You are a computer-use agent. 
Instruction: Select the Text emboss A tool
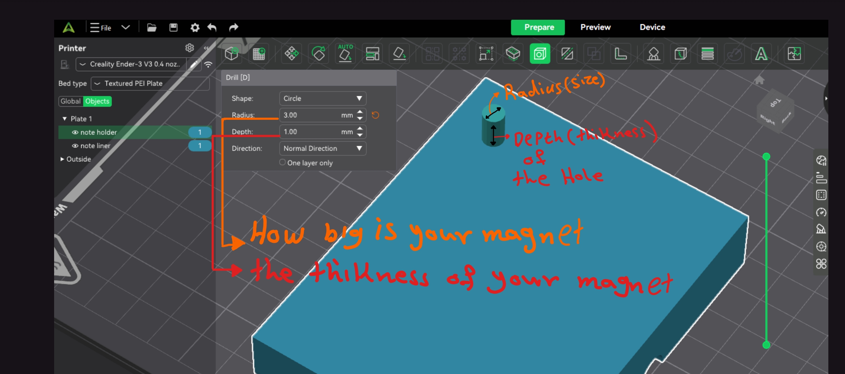[761, 54]
